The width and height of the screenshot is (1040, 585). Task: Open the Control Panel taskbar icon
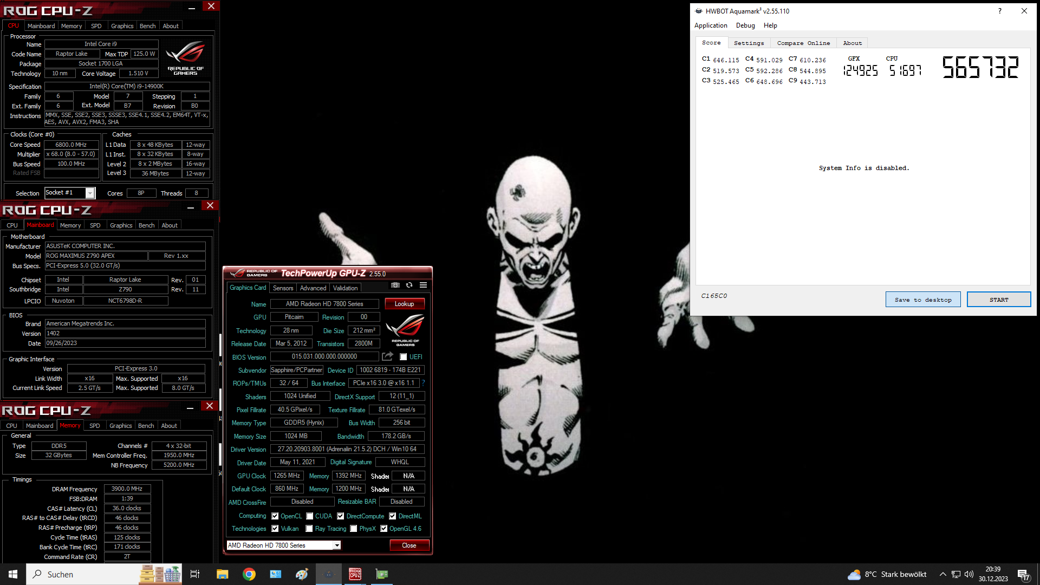point(276,574)
